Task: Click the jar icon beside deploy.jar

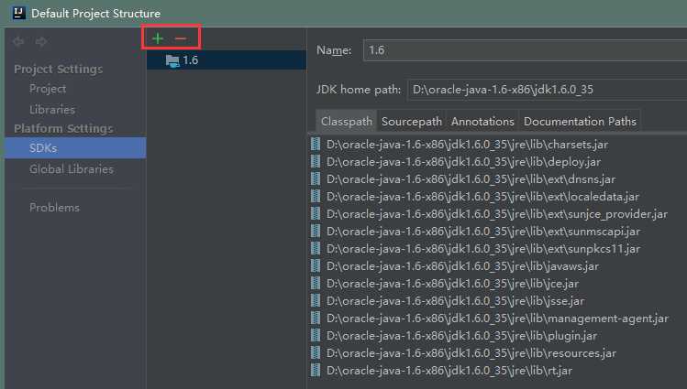Action: point(316,161)
